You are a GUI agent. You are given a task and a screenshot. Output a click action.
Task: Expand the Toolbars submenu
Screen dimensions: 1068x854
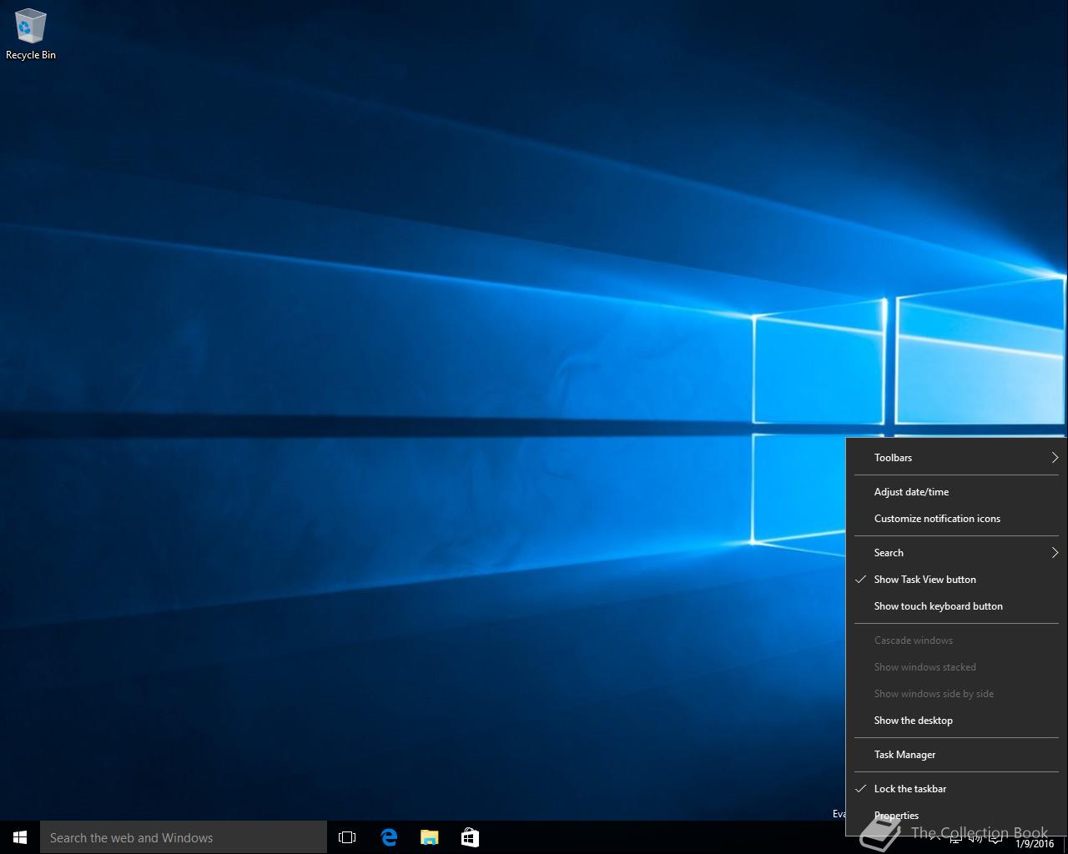click(956, 458)
